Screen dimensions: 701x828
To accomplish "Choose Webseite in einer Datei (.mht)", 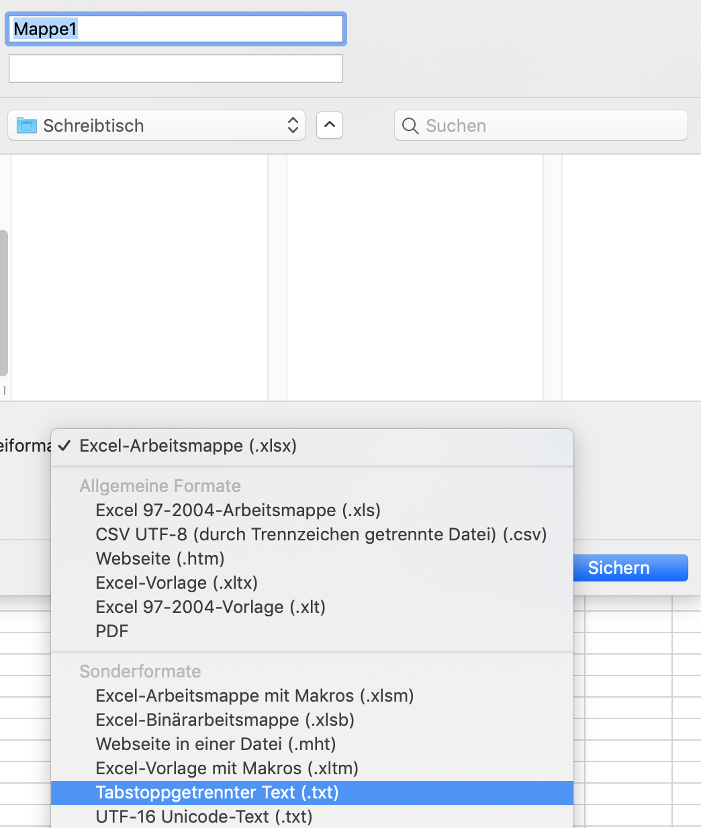I will coord(312,744).
